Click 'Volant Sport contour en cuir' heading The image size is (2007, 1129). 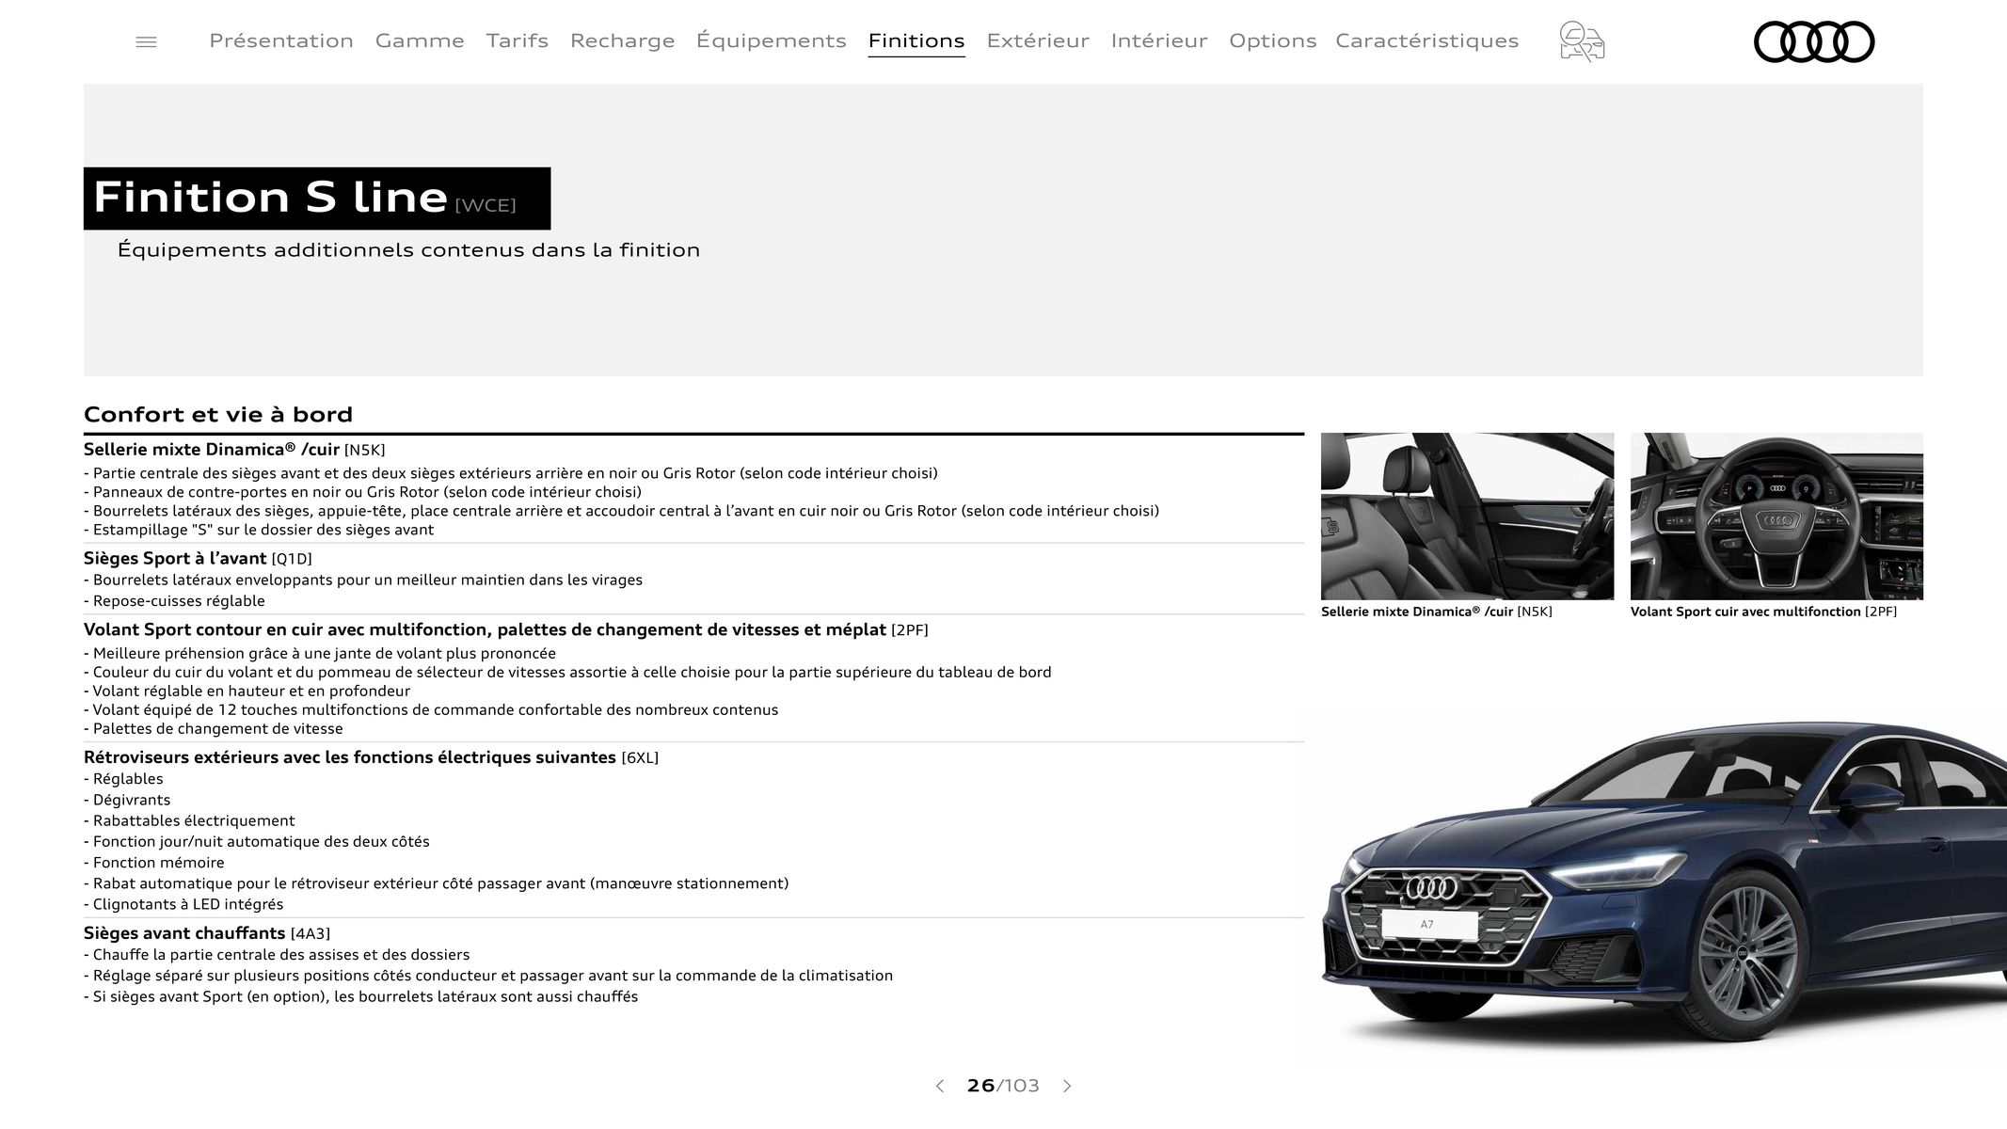(x=506, y=630)
